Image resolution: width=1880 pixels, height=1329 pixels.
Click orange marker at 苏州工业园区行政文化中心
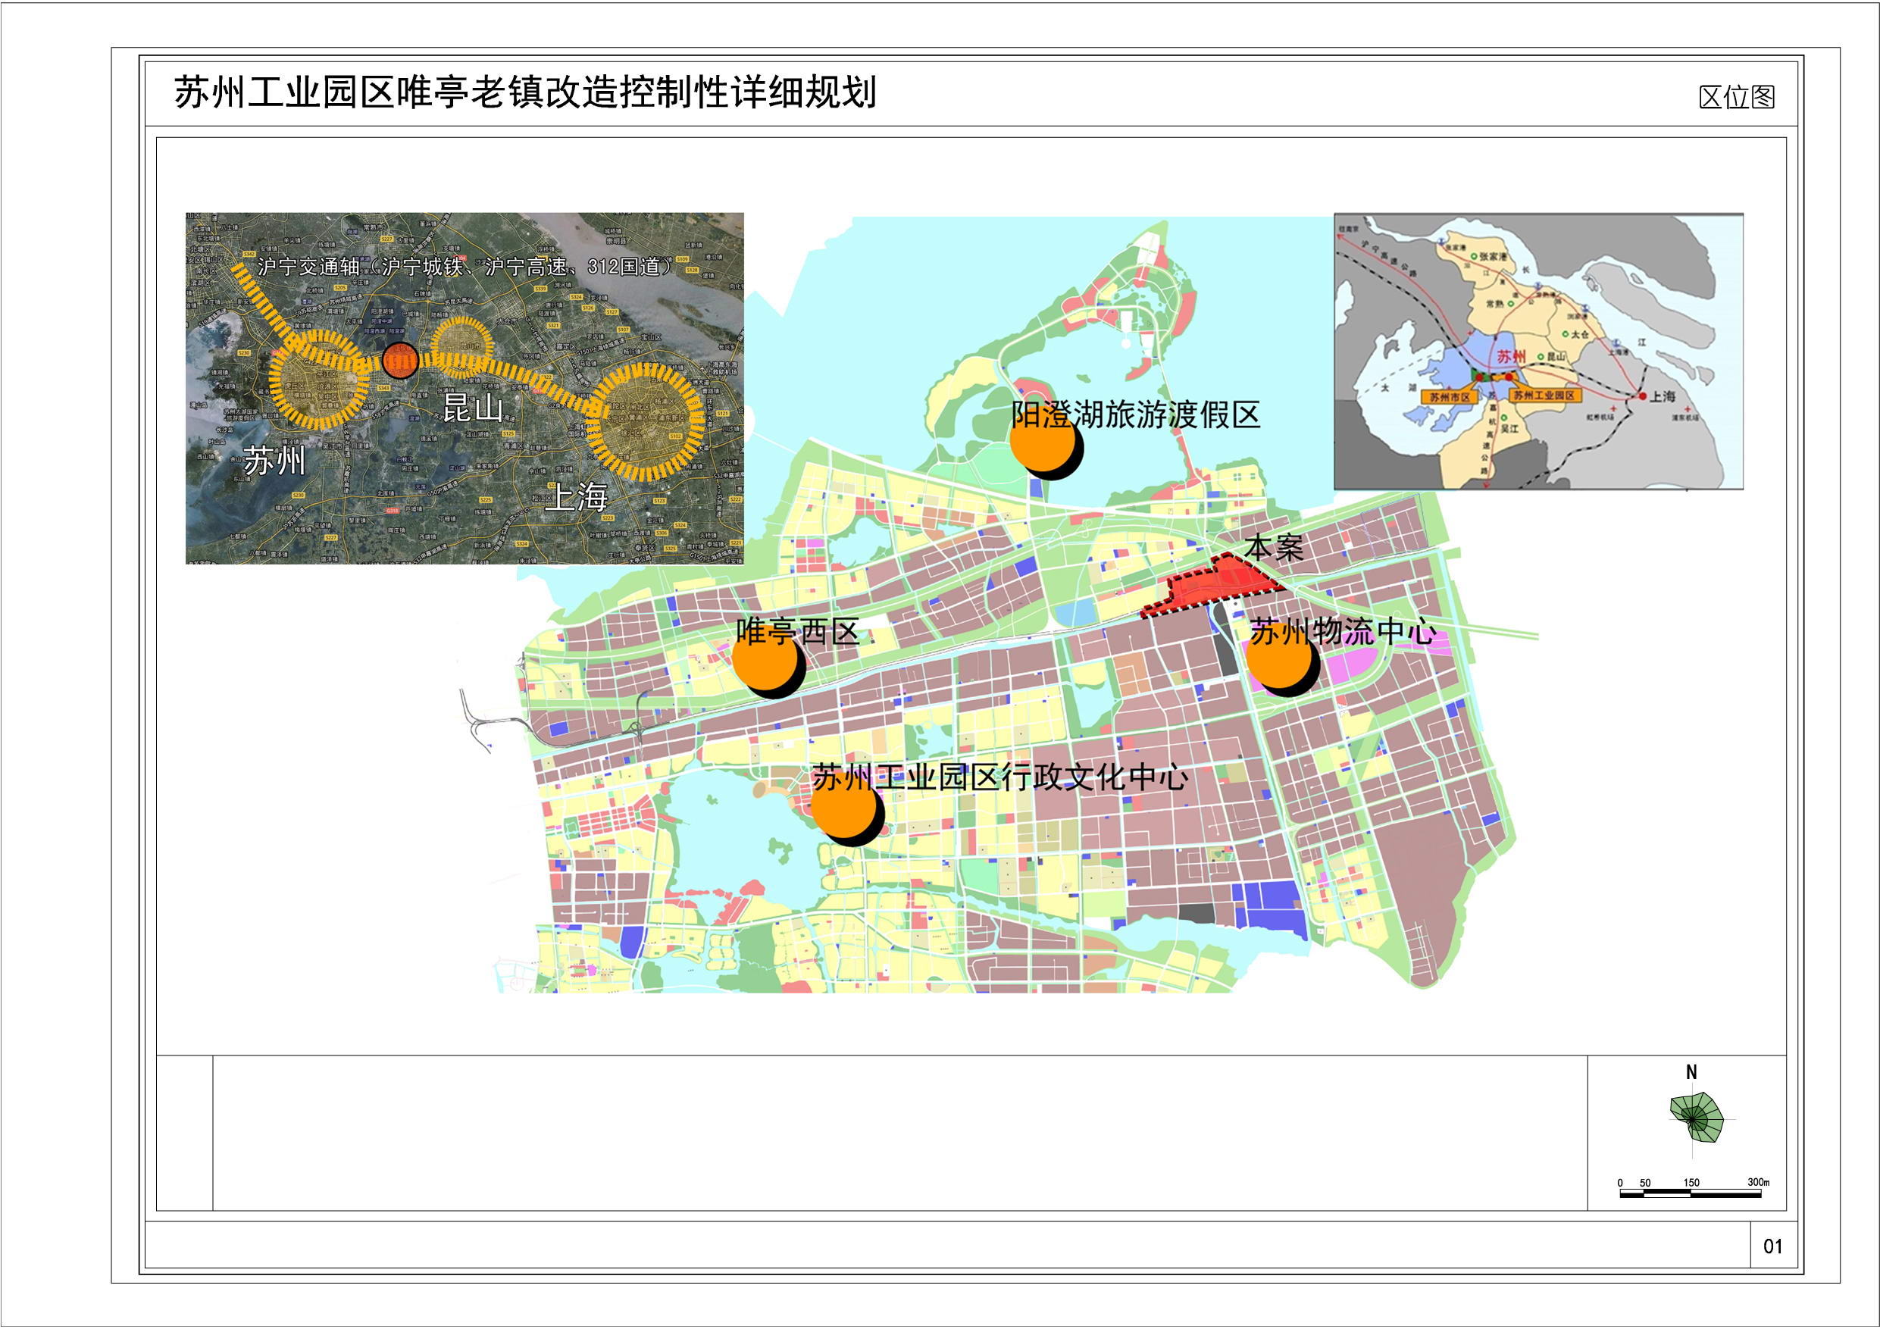[x=843, y=809]
